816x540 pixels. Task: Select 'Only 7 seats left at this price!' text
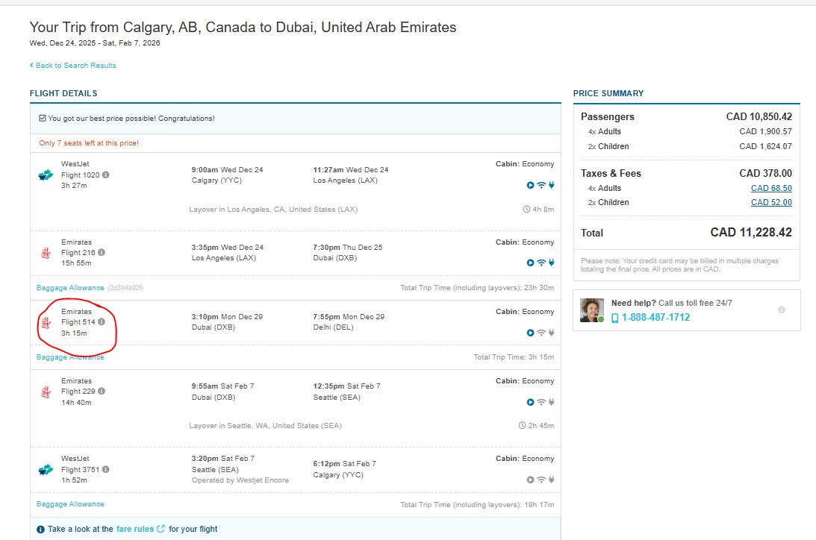point(89,143)
